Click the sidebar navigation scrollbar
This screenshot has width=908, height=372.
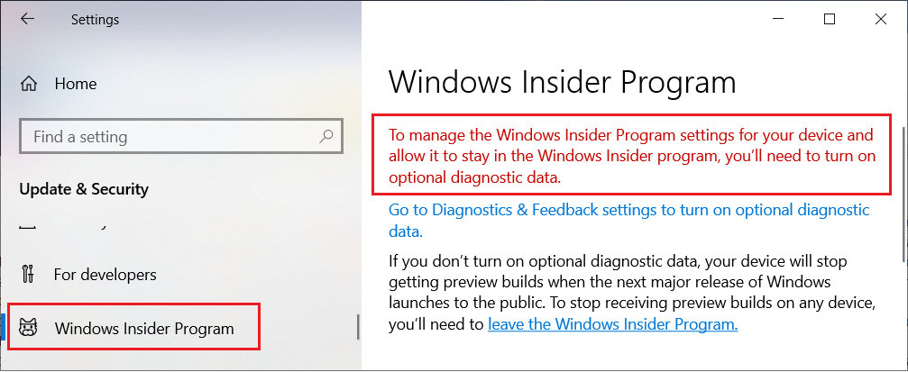[x=358, y=326]
